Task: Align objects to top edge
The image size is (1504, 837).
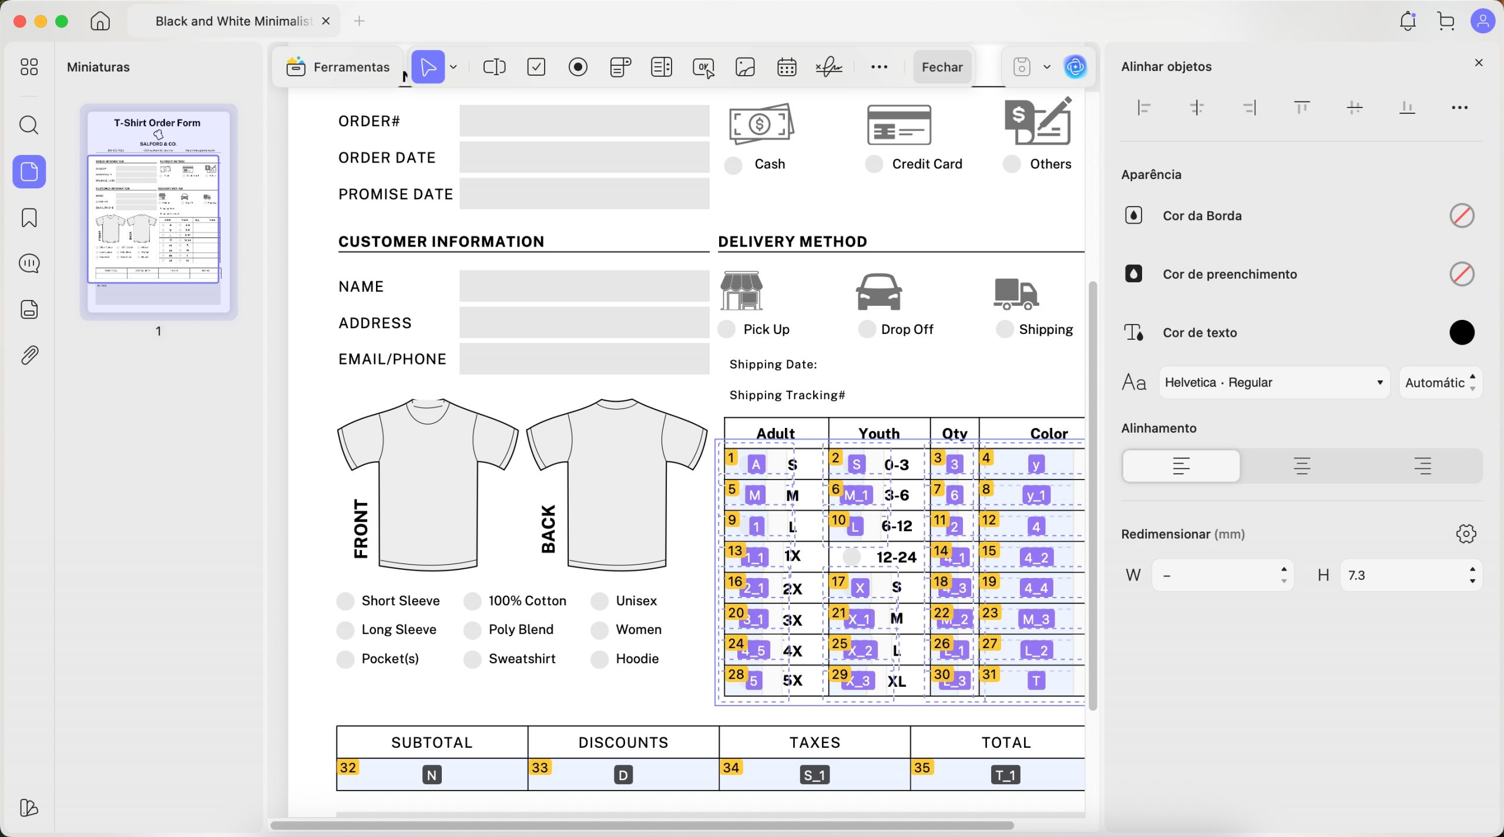Action: click(1302, 107)
